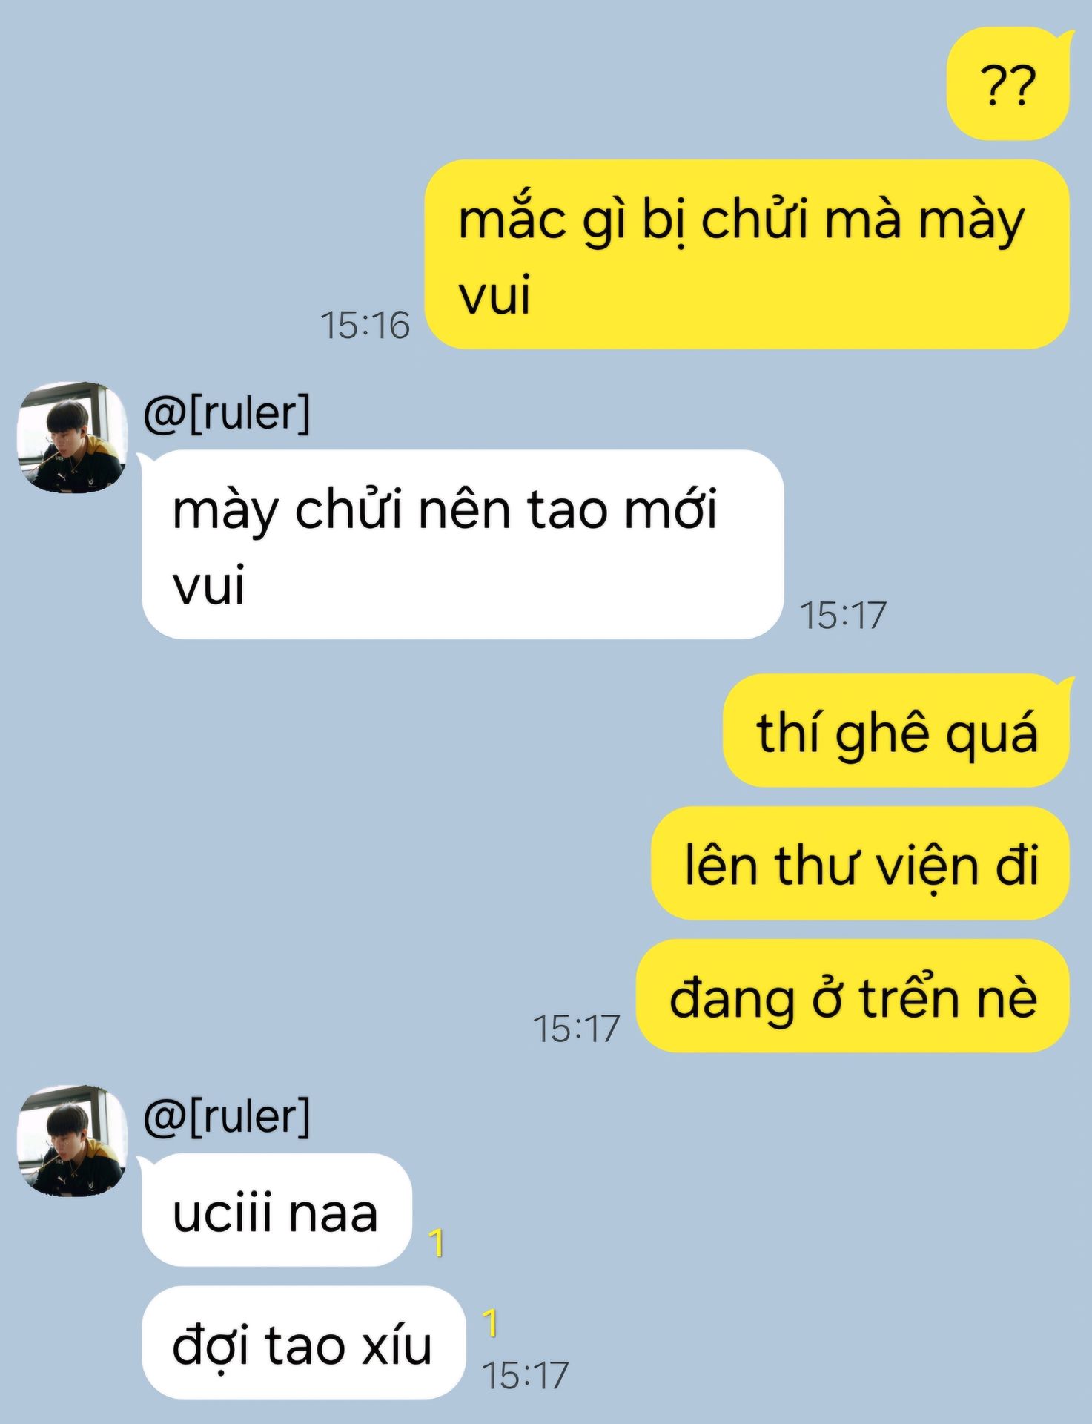Select the "đợi tao xíu" message bubble
Viewport: 1092px width, 1424px height.
coord(303,1343)
